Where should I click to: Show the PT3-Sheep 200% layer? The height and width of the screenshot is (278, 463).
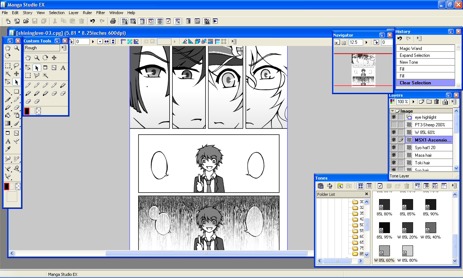tap(394, 125)
